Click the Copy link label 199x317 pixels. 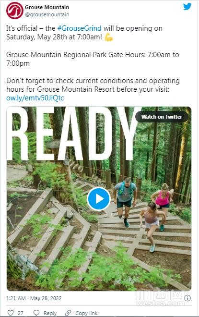[86, 313]
